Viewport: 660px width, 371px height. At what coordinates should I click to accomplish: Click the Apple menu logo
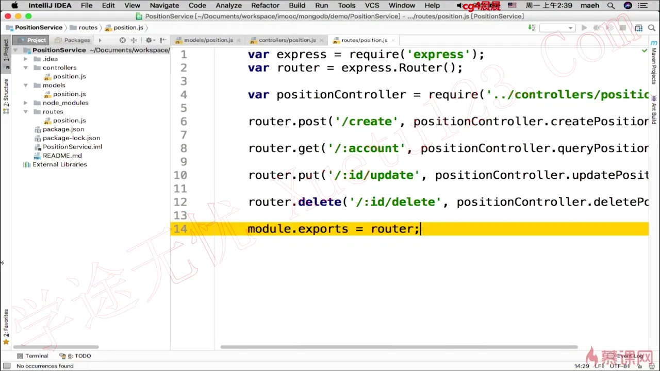(14, 6)
